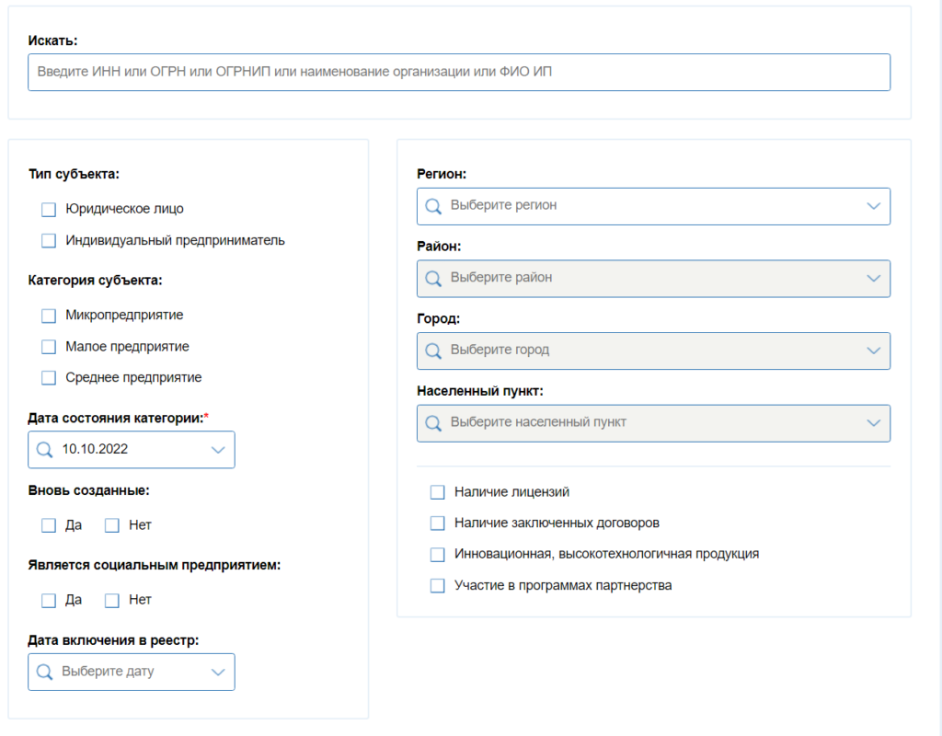
Task: Toggle the Среднее предприятие checkbox
Action: [x=49, y=378]
